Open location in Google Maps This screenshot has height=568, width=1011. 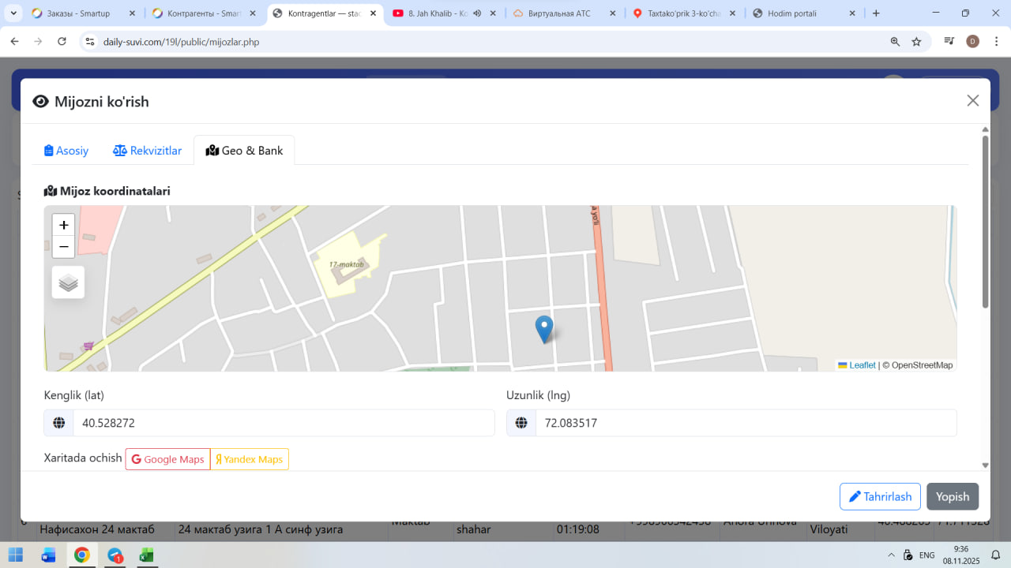tap(167, 459)
